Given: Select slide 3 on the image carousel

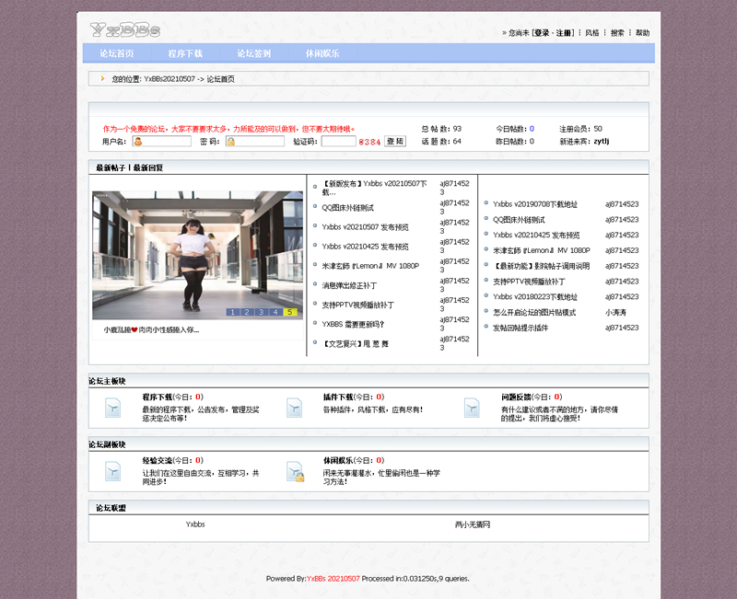Looking at the screenshot, I should click(x=262, y=312).
